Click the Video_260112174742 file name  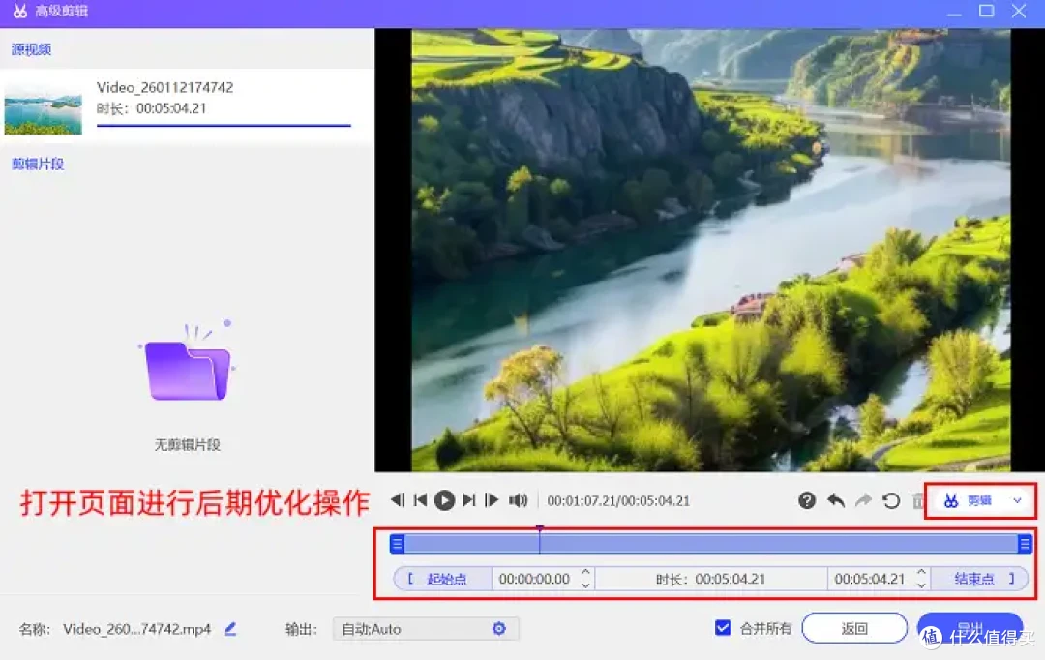pos(165,87)
